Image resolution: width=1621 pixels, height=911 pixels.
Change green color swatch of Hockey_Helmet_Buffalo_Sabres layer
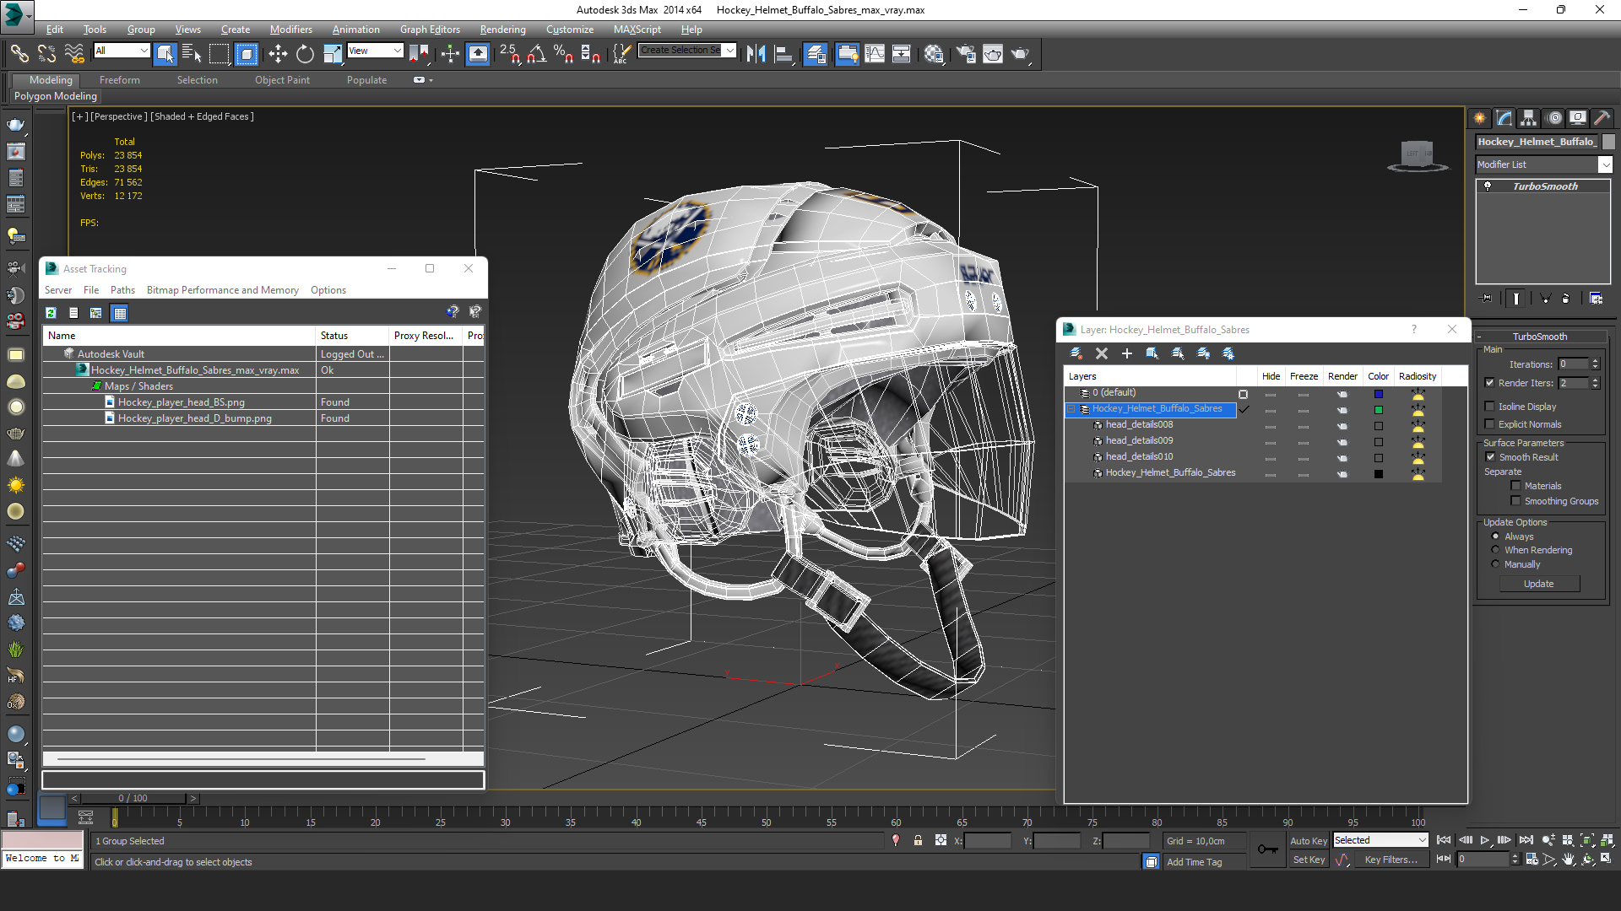click(x=1378, y=410)
